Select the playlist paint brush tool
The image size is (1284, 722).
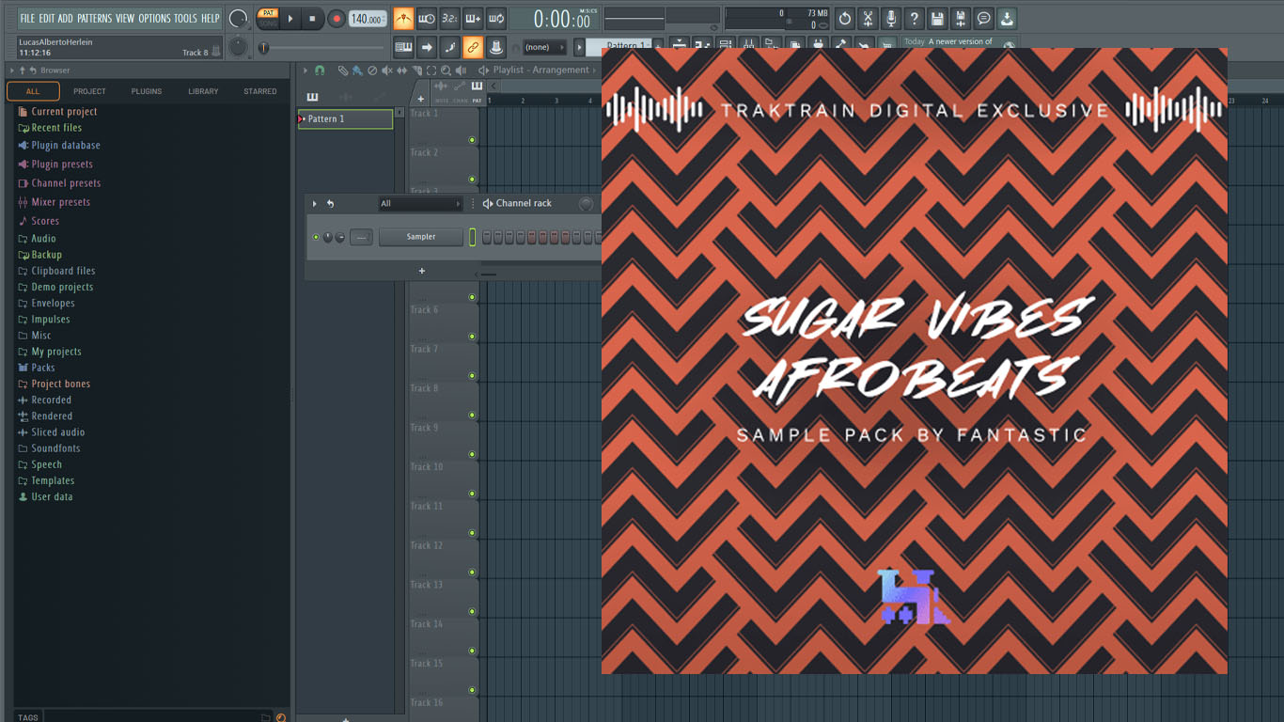tap(357, 71)
